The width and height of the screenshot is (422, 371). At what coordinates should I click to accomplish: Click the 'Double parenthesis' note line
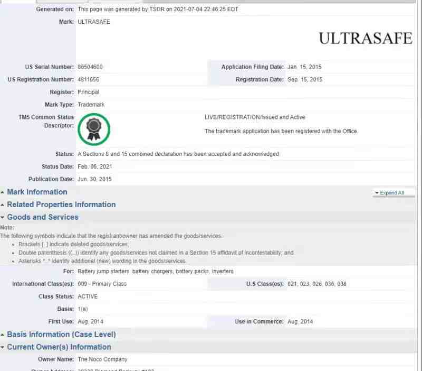156,253
